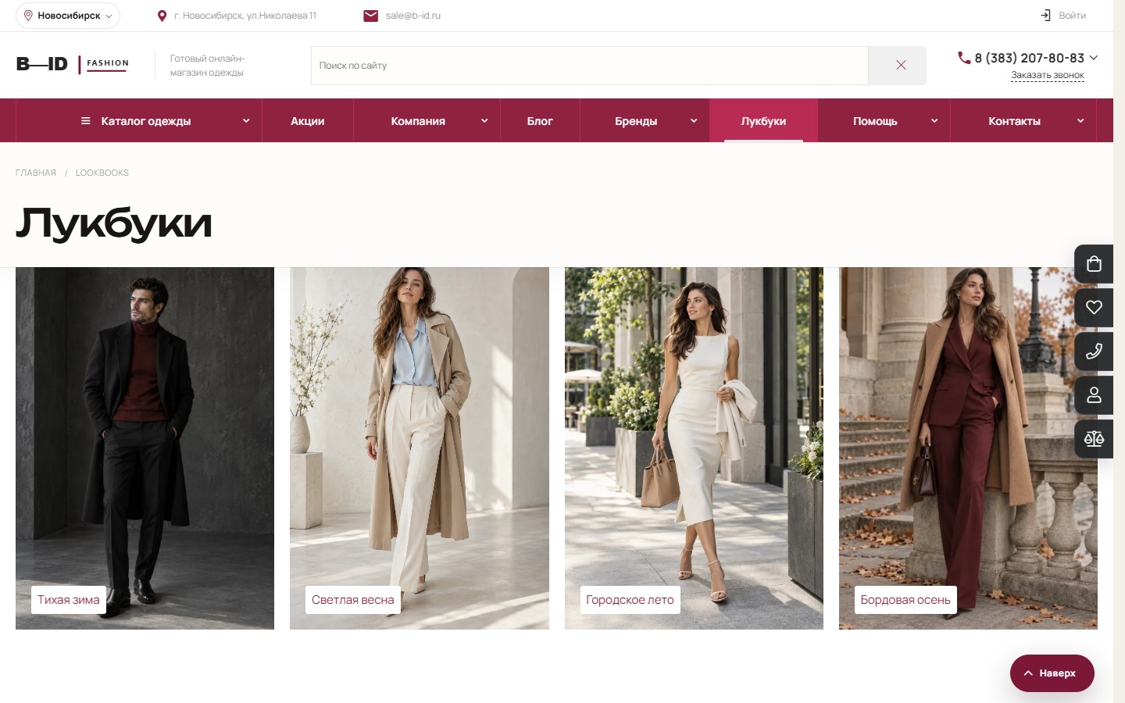This screenshot has height=703, width=1125.
Task: Expand the Контакты menu chevron
Action: 1080,121
